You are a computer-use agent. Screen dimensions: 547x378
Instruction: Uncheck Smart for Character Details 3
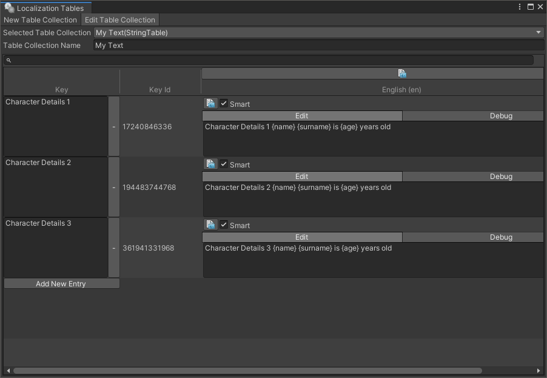pyautogui.click(x=224, y=225)
